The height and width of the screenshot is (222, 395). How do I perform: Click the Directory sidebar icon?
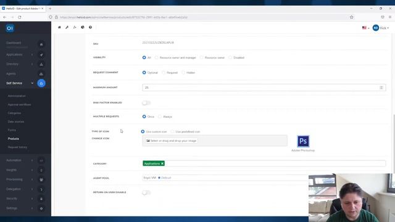pyautogui.click(x=41, y=64)
